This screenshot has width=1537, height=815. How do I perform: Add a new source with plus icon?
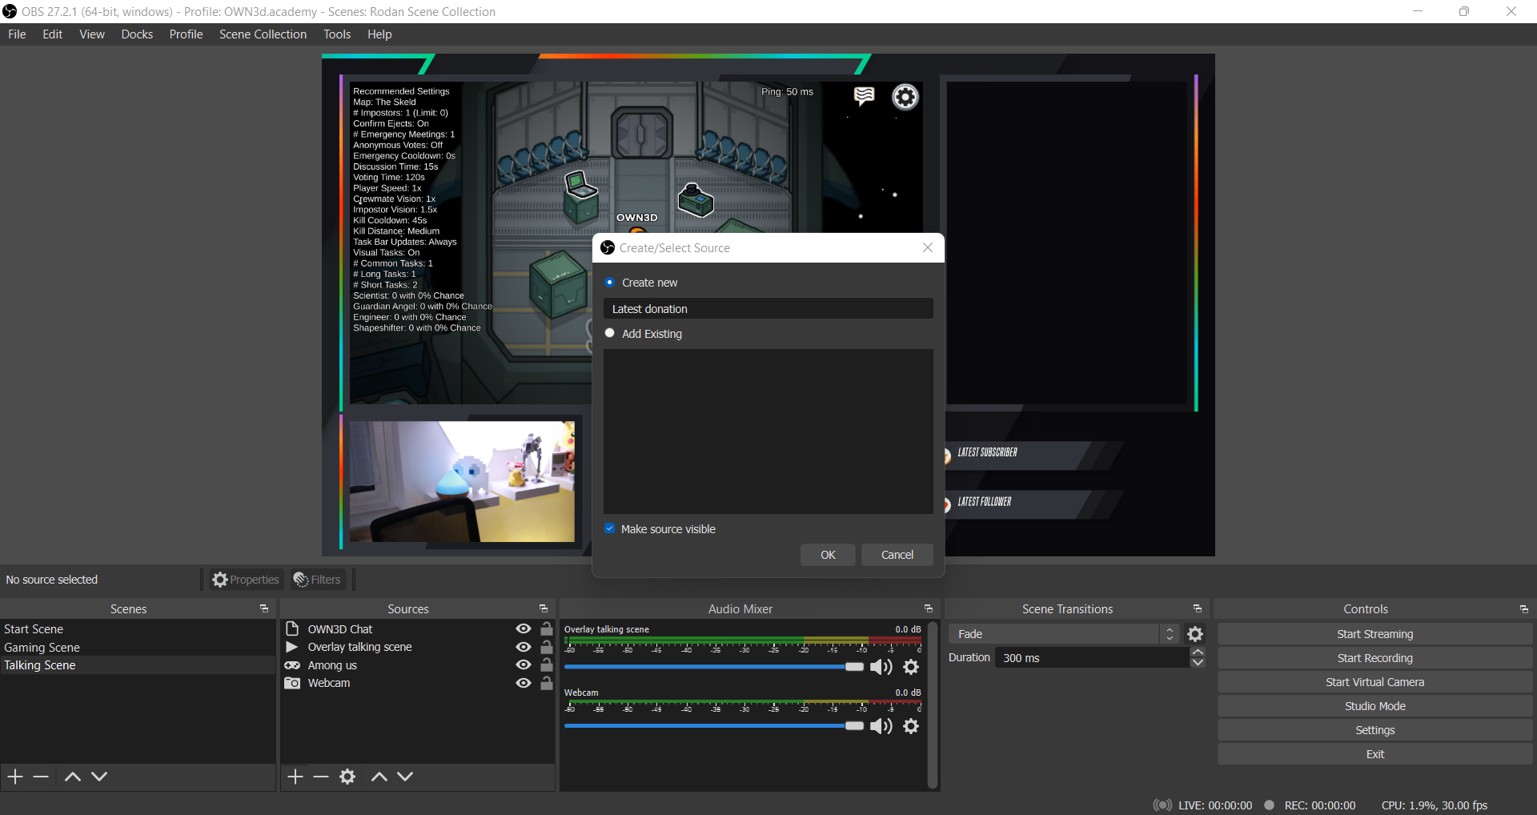[x=295, y=777]
